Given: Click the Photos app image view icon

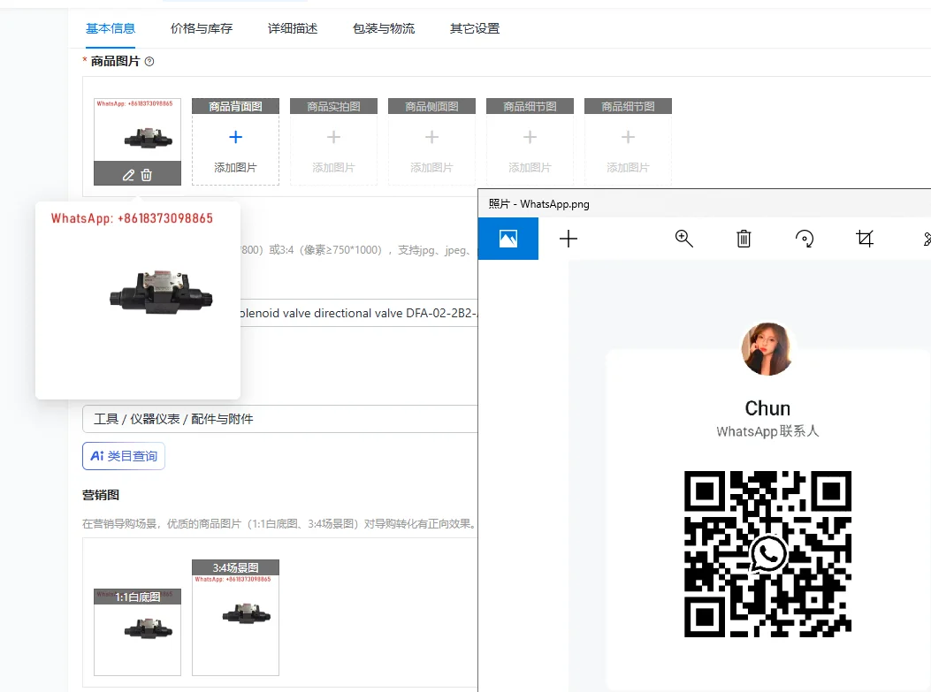Looking at the screenshot, I should 508,239.
